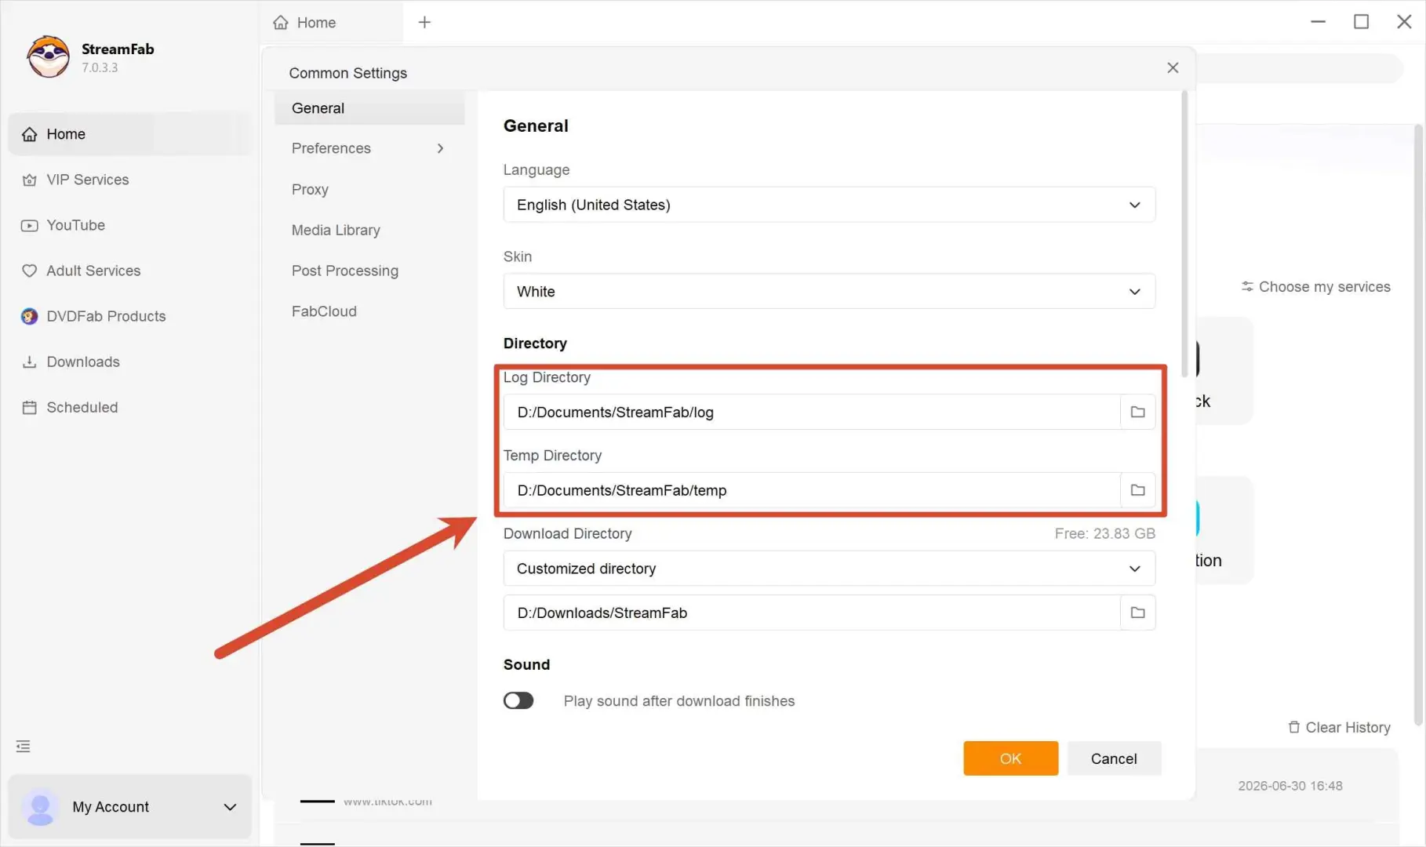Viewport: 1426px width, 847px height.
Task: Open DVDFab Products in sidebar
Action: click(x=130, y=316)
